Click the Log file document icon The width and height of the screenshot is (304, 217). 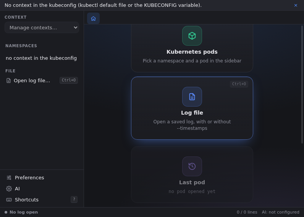click(192, 97)
